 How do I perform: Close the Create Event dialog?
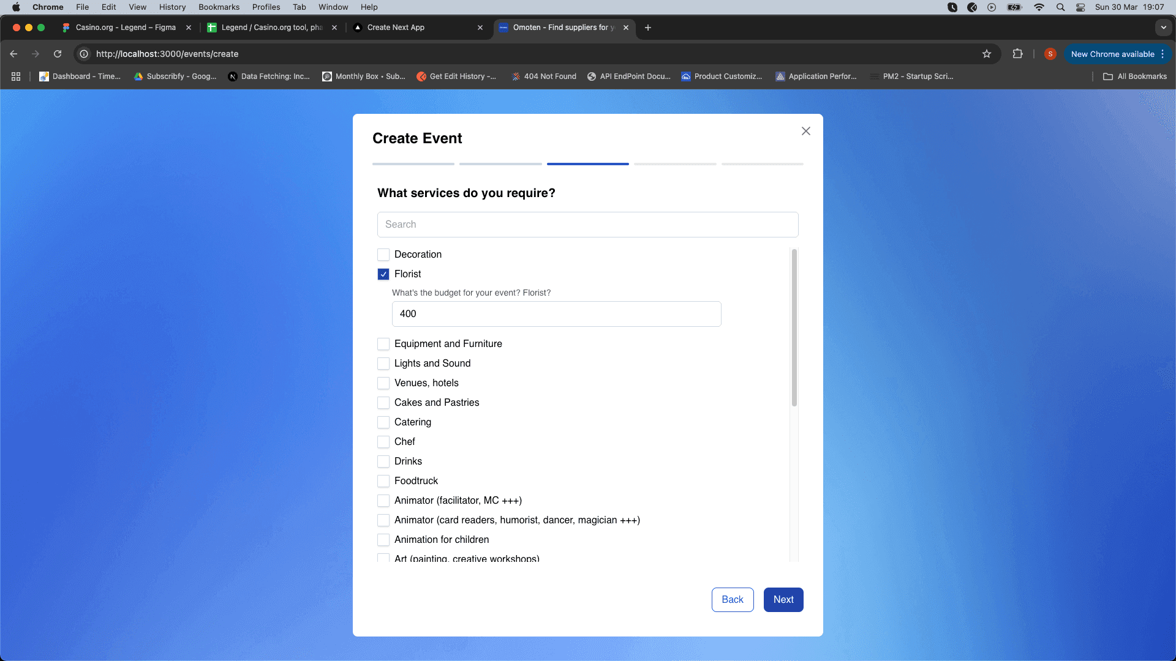click(806, 131)
